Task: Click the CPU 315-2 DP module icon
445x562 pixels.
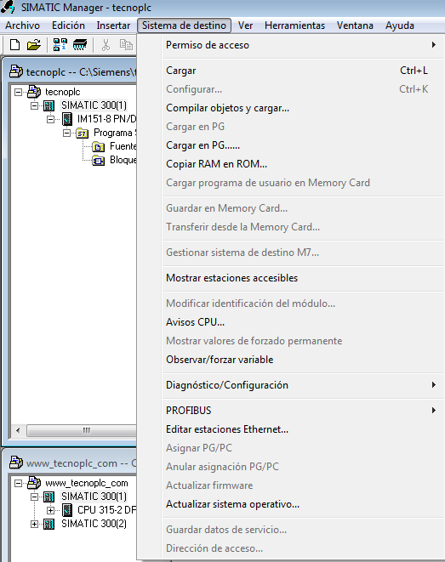Action: 67,510
